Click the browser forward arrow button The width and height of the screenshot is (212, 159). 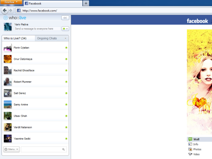pos(11,11)
